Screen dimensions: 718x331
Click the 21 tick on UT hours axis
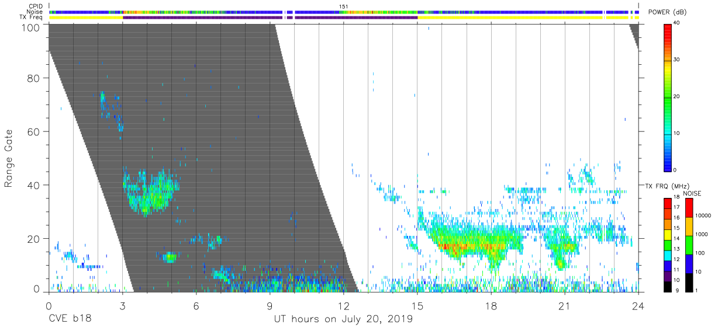point(565,306)
